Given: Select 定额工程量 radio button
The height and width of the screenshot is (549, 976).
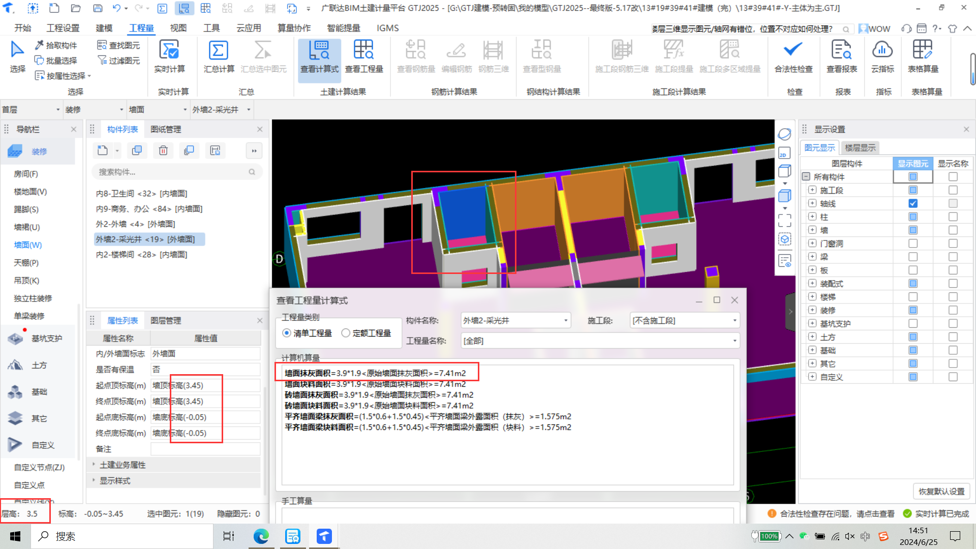Looking at the screenshot, I should tap(346, 333).
